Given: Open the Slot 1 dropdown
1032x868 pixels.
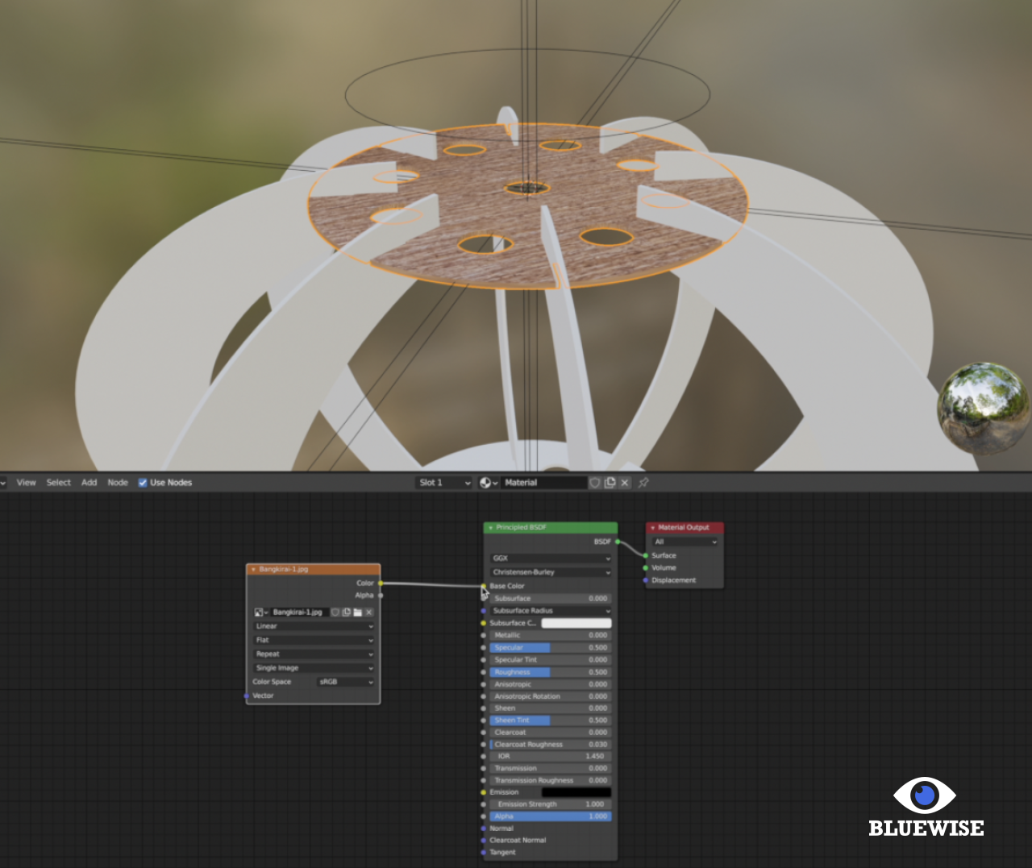Looking at the screenshot, I should pyautogui.click(x=443, y=483).
